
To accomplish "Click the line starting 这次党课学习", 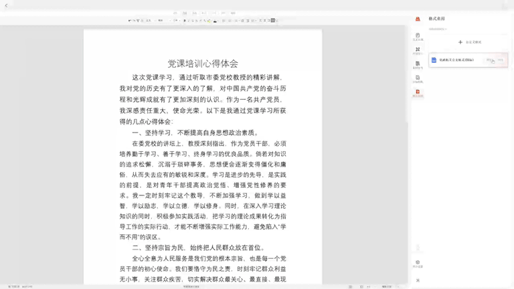I will pos(209,78).
